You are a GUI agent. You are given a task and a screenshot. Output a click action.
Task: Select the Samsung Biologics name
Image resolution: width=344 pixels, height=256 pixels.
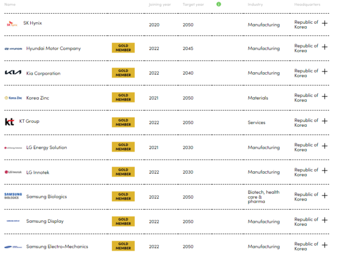click(x=47, y=196)
